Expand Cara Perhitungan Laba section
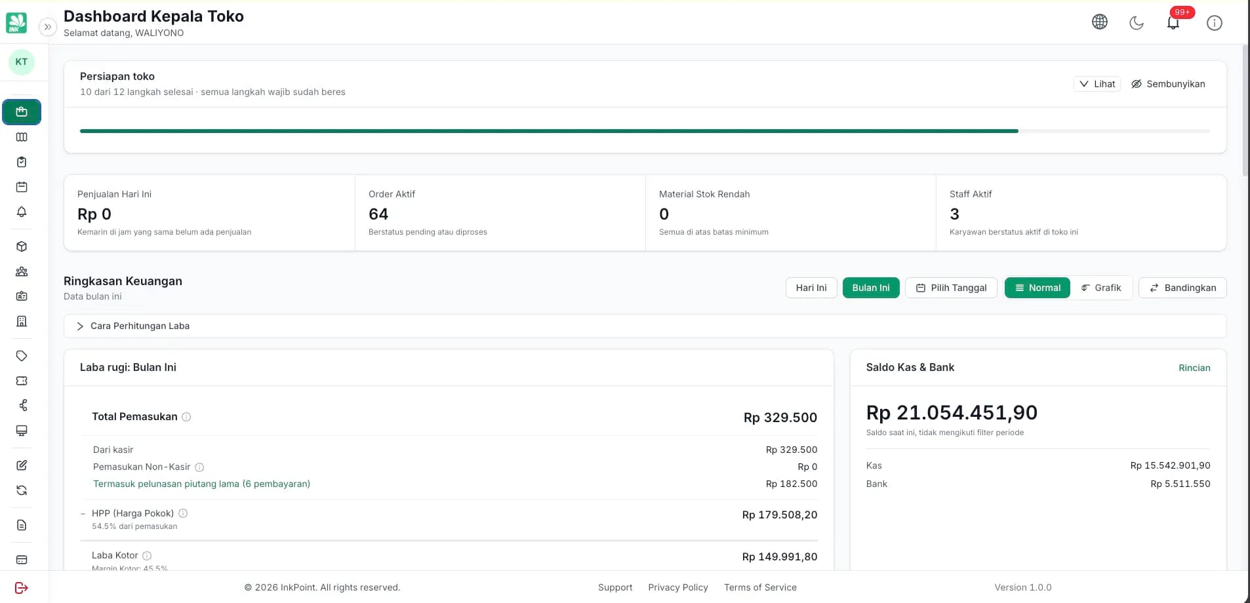This screenshot has width=1250, height=603. (x=645, y=326)
